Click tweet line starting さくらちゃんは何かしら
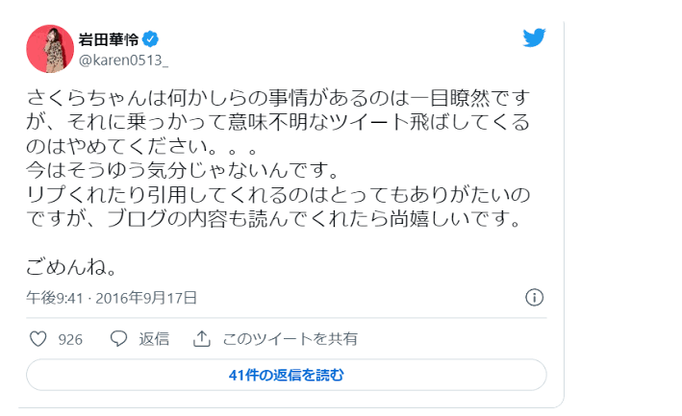This screenshot has width=682, height=416. [x=278, y=98]
